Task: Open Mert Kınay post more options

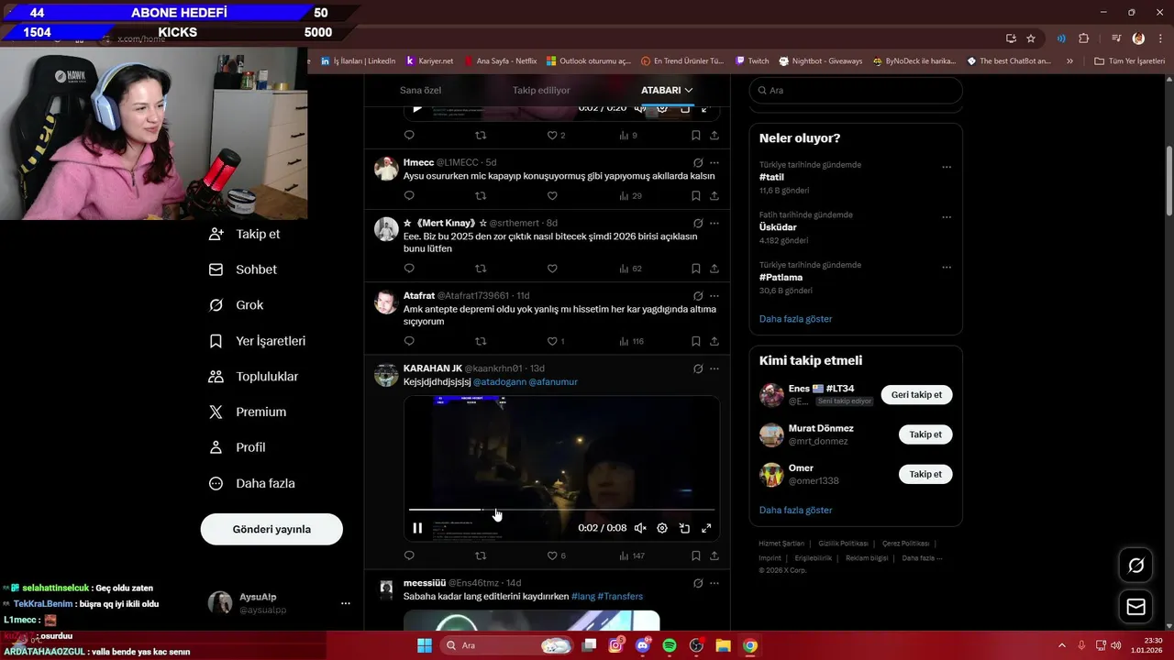Action: point(714,223)
